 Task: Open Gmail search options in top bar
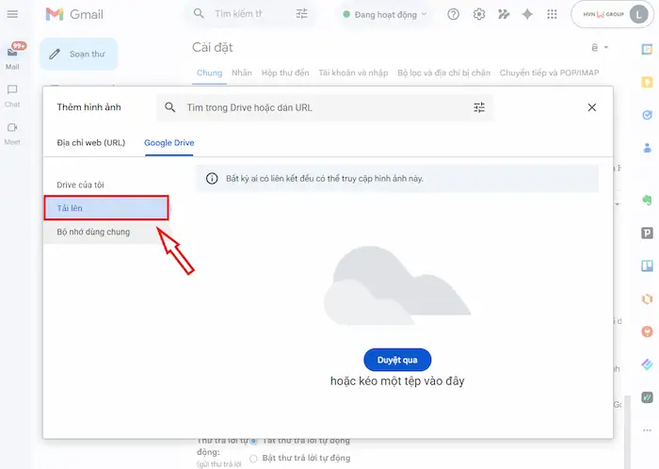point(301,14)
